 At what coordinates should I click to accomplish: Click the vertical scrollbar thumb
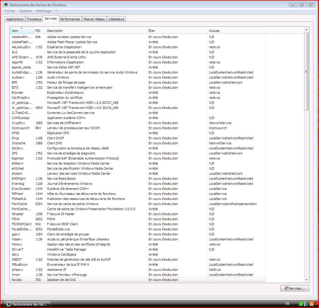307,71
